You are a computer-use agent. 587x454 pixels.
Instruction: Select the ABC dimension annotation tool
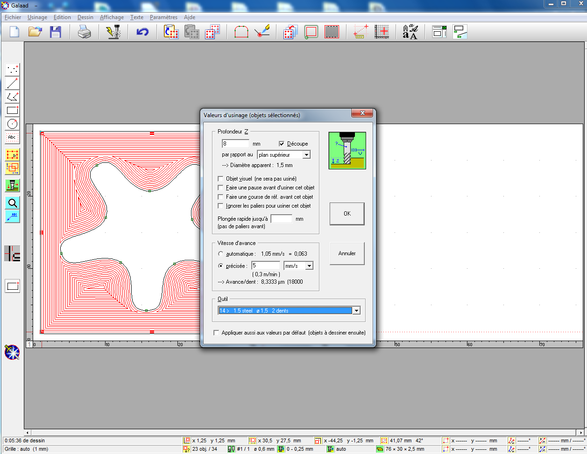[13, 216]
